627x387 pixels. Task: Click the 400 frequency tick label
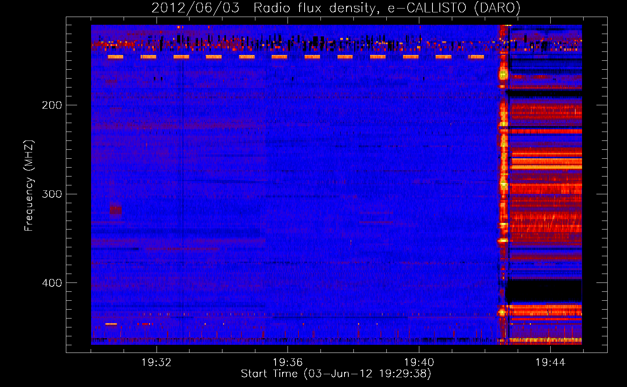click(x=52, y=283)
